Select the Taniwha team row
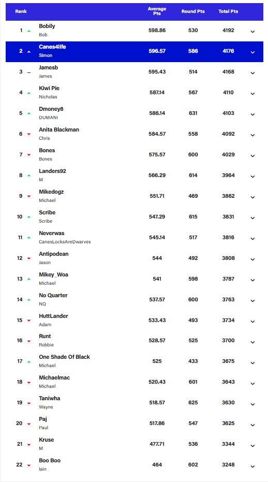This screenshot has height=482, width=268. [134, 403]
